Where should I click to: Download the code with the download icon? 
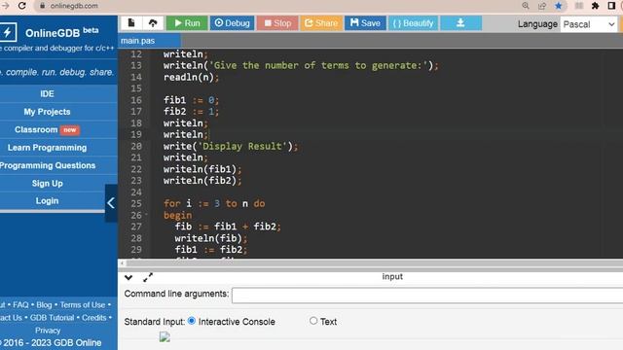(x=460, y=23)
